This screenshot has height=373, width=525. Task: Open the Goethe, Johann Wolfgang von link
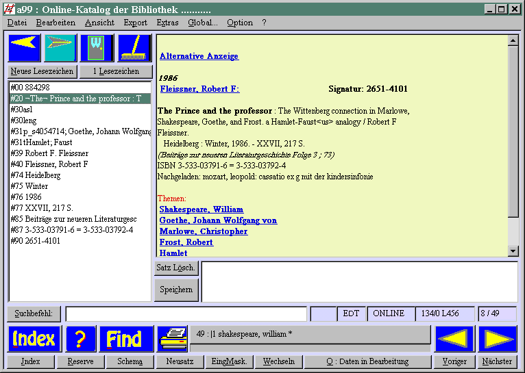pyautogui.click(x=218, y=220)
